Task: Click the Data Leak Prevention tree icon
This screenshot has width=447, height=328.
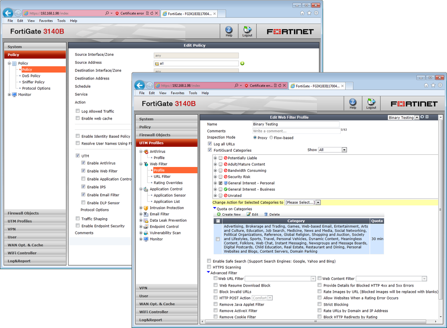Action: (x=146, y=221)
